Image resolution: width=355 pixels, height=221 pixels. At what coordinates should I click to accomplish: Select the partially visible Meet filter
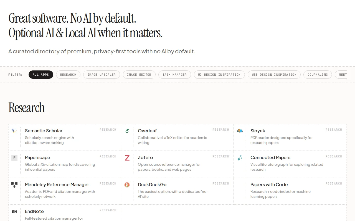coord(341,75)
